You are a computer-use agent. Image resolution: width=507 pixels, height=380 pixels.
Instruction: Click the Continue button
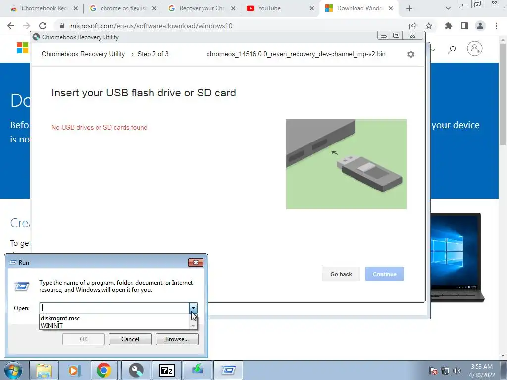(x=384, y=274)
